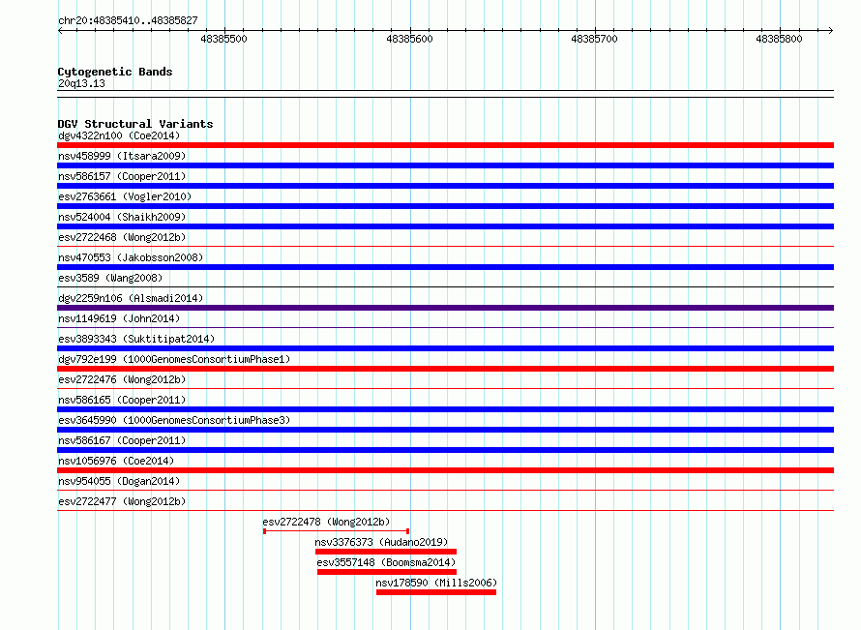Image resolution: width=861 pixels, height=630 pixels.
Task: Click the blue bar under nsv470553
Action: [445, 267]
